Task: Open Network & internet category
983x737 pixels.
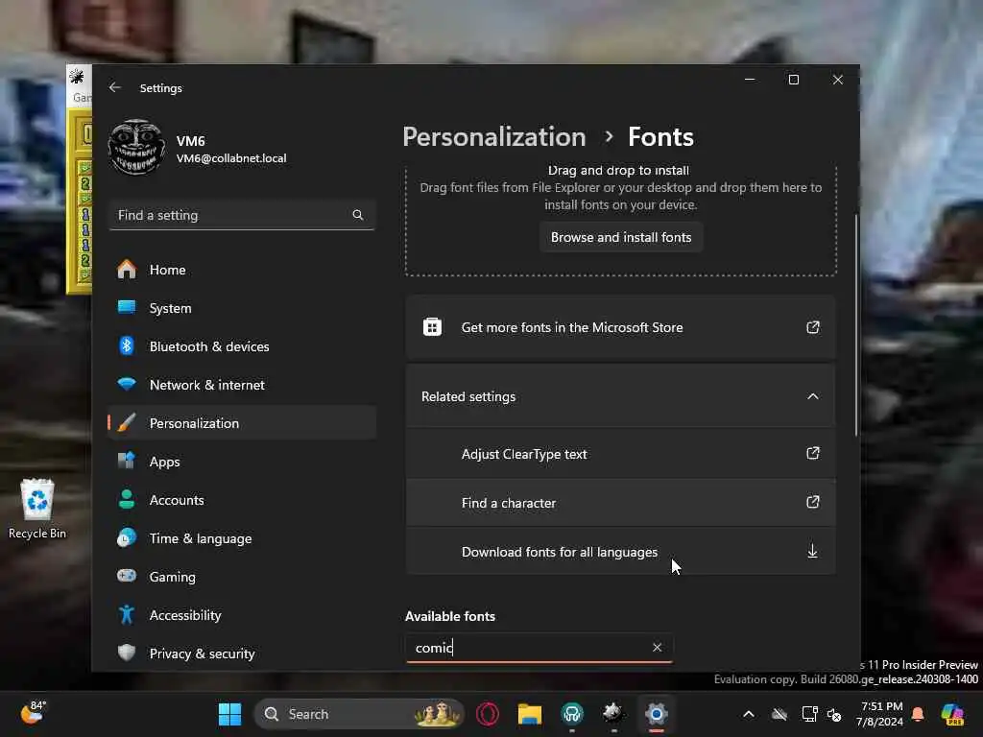Action: pos(242,385)
